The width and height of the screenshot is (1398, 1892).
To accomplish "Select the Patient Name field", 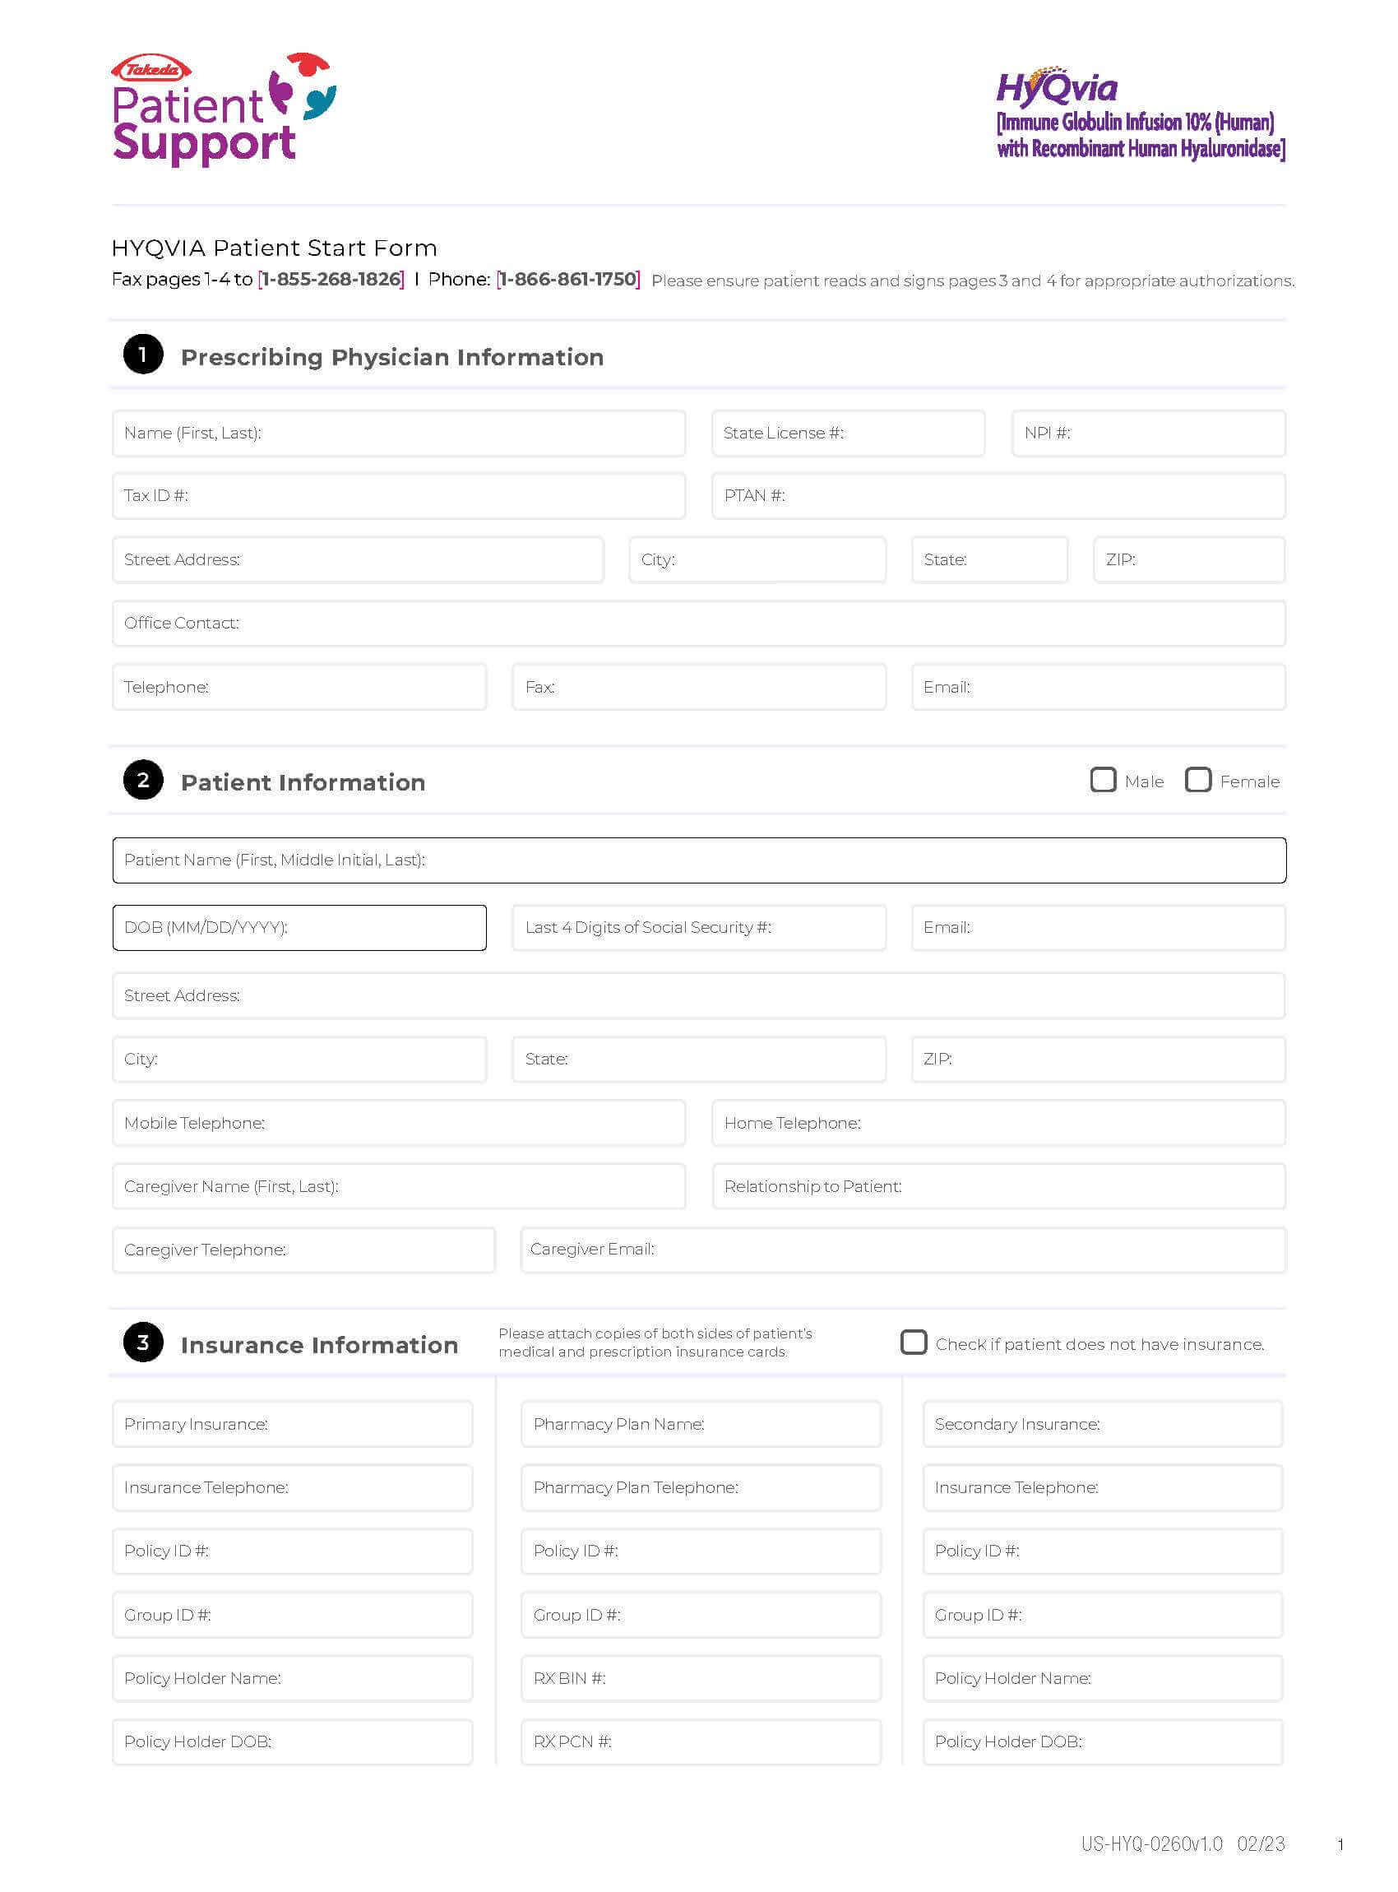I will [x=698, y=860].
